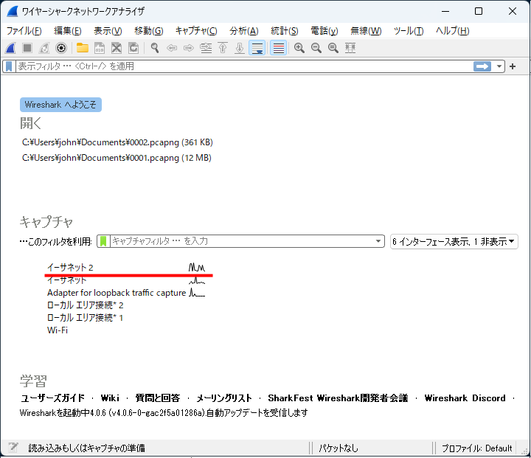Open recent file 0001.pcapng
The width and height of the screenshot is (531, 458).
117,158
